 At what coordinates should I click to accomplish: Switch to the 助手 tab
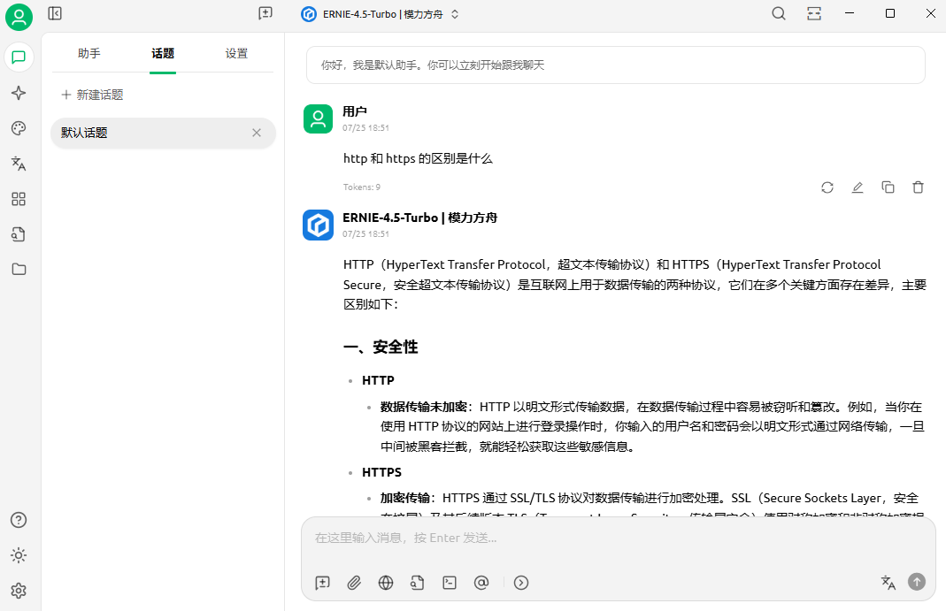click(x=88, y=53)
